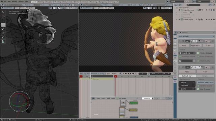Image resolution: width=216 pixels, height=121 pixels.
Task: Adjust the Quality value field
Action: pos(187,89)
